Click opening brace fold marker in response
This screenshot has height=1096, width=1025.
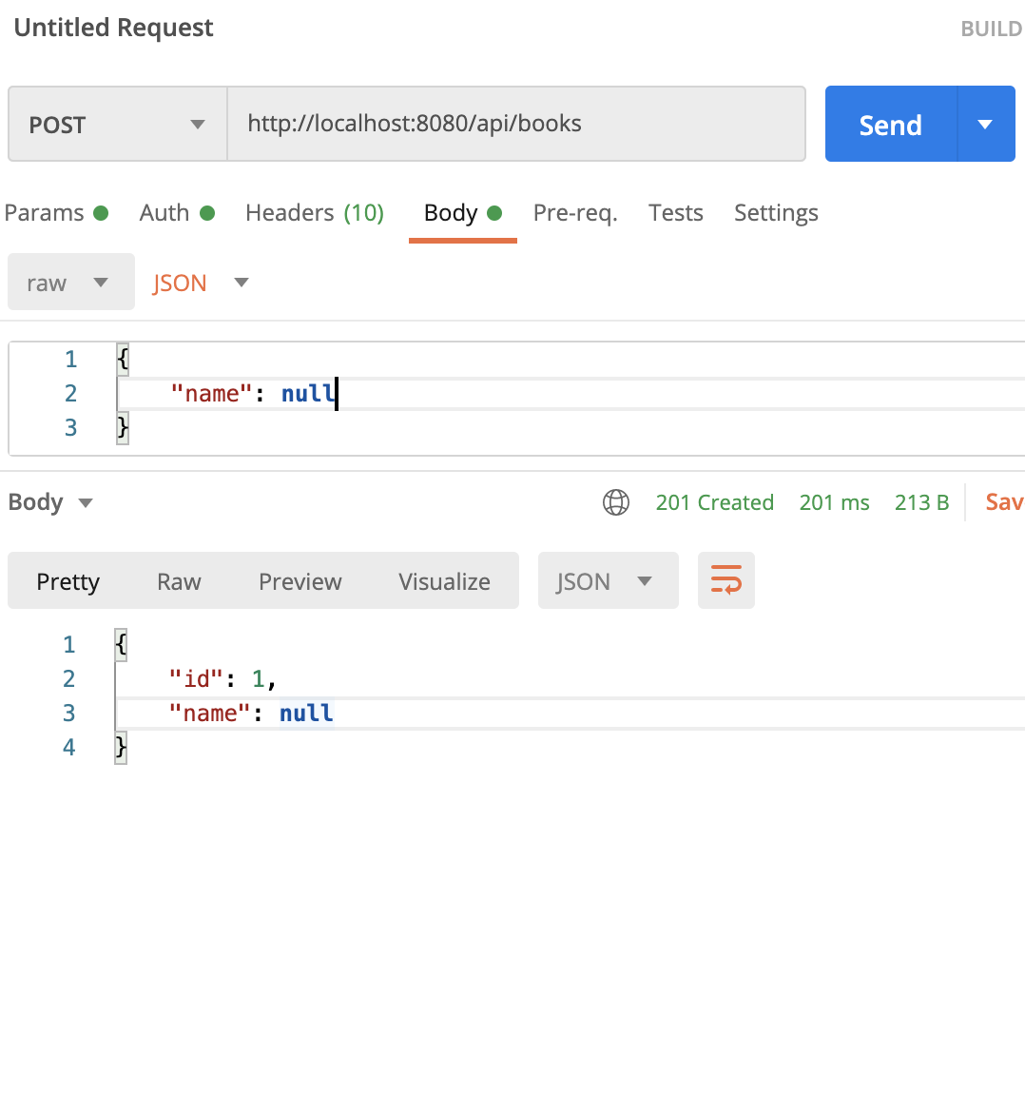click(x=121, y=643)
